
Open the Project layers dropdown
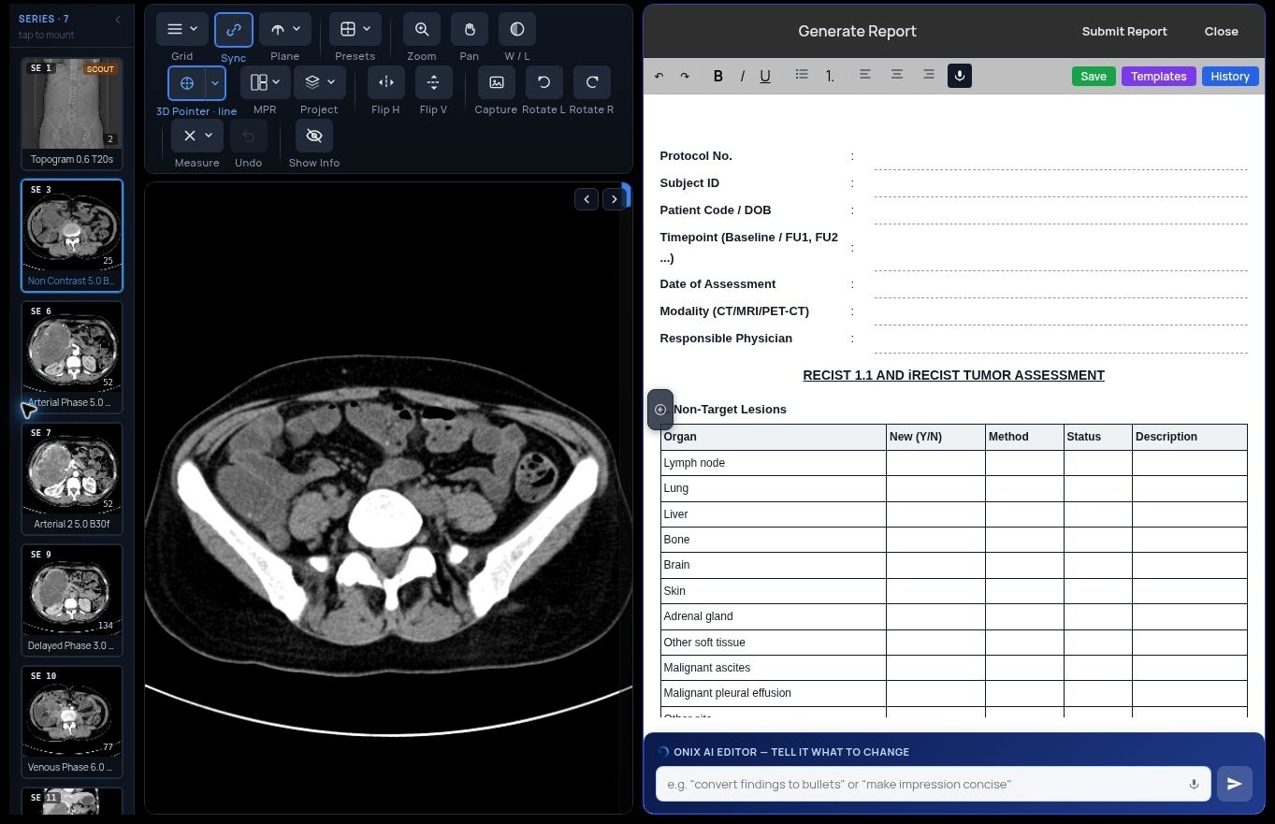click(320, 83)
